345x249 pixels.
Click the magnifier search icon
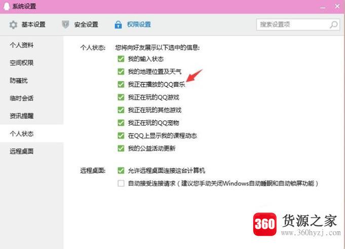coord(333,25)
